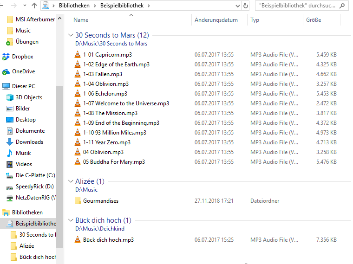Open the Music folder in the navigation pane
Image resolution: width=353 pixels, height=264 pixels.
(x=19, y=31)
